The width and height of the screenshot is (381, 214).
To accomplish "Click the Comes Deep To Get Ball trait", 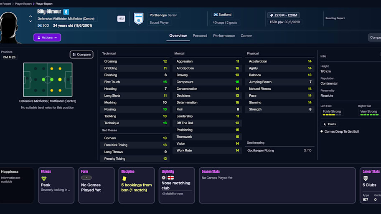I will 341,131.
